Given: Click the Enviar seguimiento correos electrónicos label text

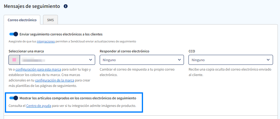Looking at the screenshot, I should [61, 34].
